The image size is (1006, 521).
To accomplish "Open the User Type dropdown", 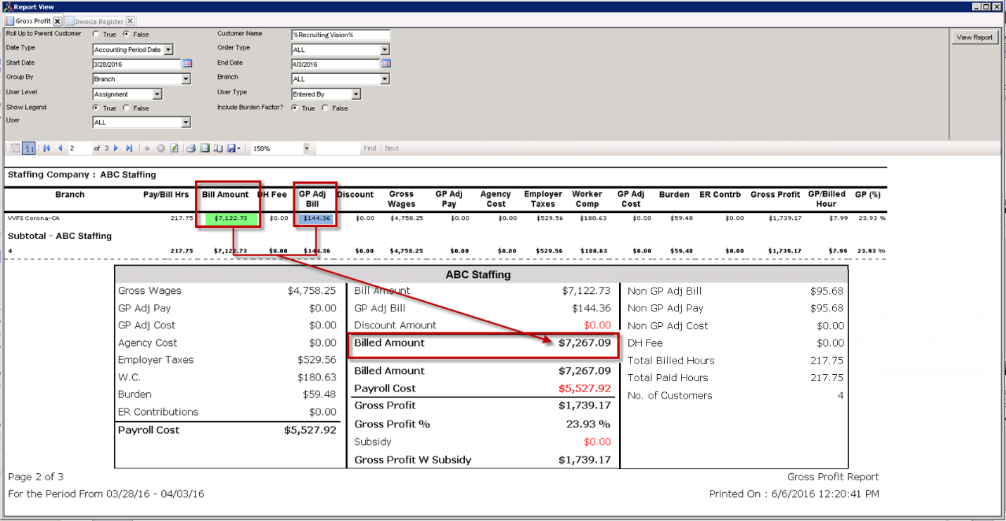I will click(x=356, y=94).
